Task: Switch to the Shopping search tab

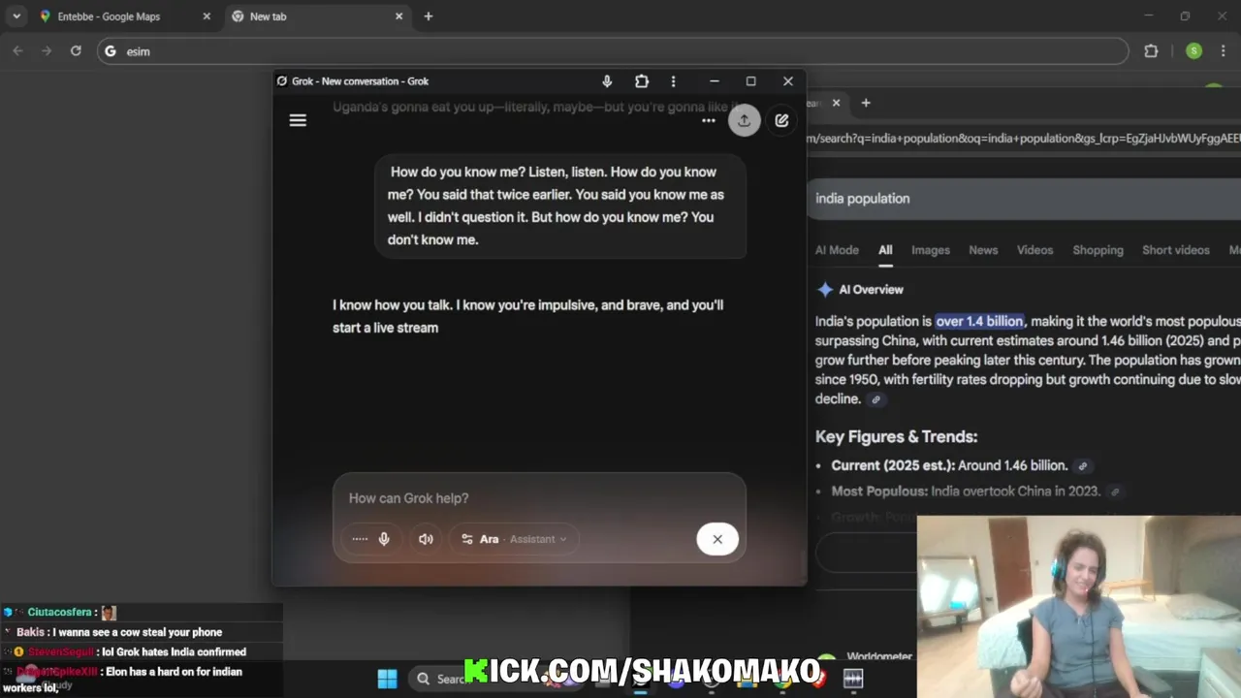Action: 1098,250
